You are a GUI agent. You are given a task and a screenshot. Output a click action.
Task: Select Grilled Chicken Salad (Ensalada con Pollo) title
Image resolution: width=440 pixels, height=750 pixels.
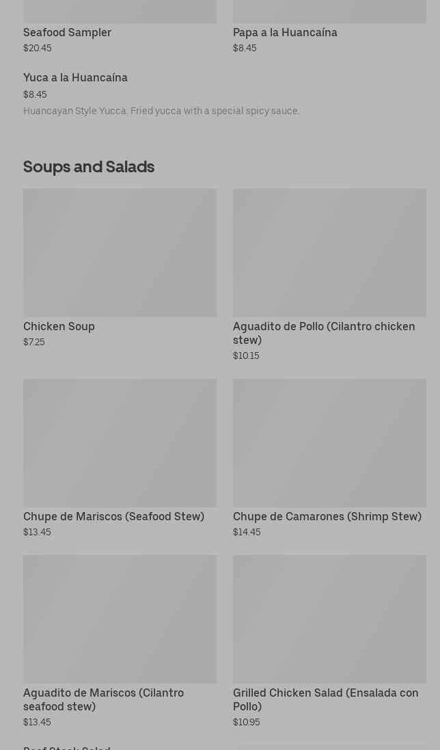pos(325,699)
